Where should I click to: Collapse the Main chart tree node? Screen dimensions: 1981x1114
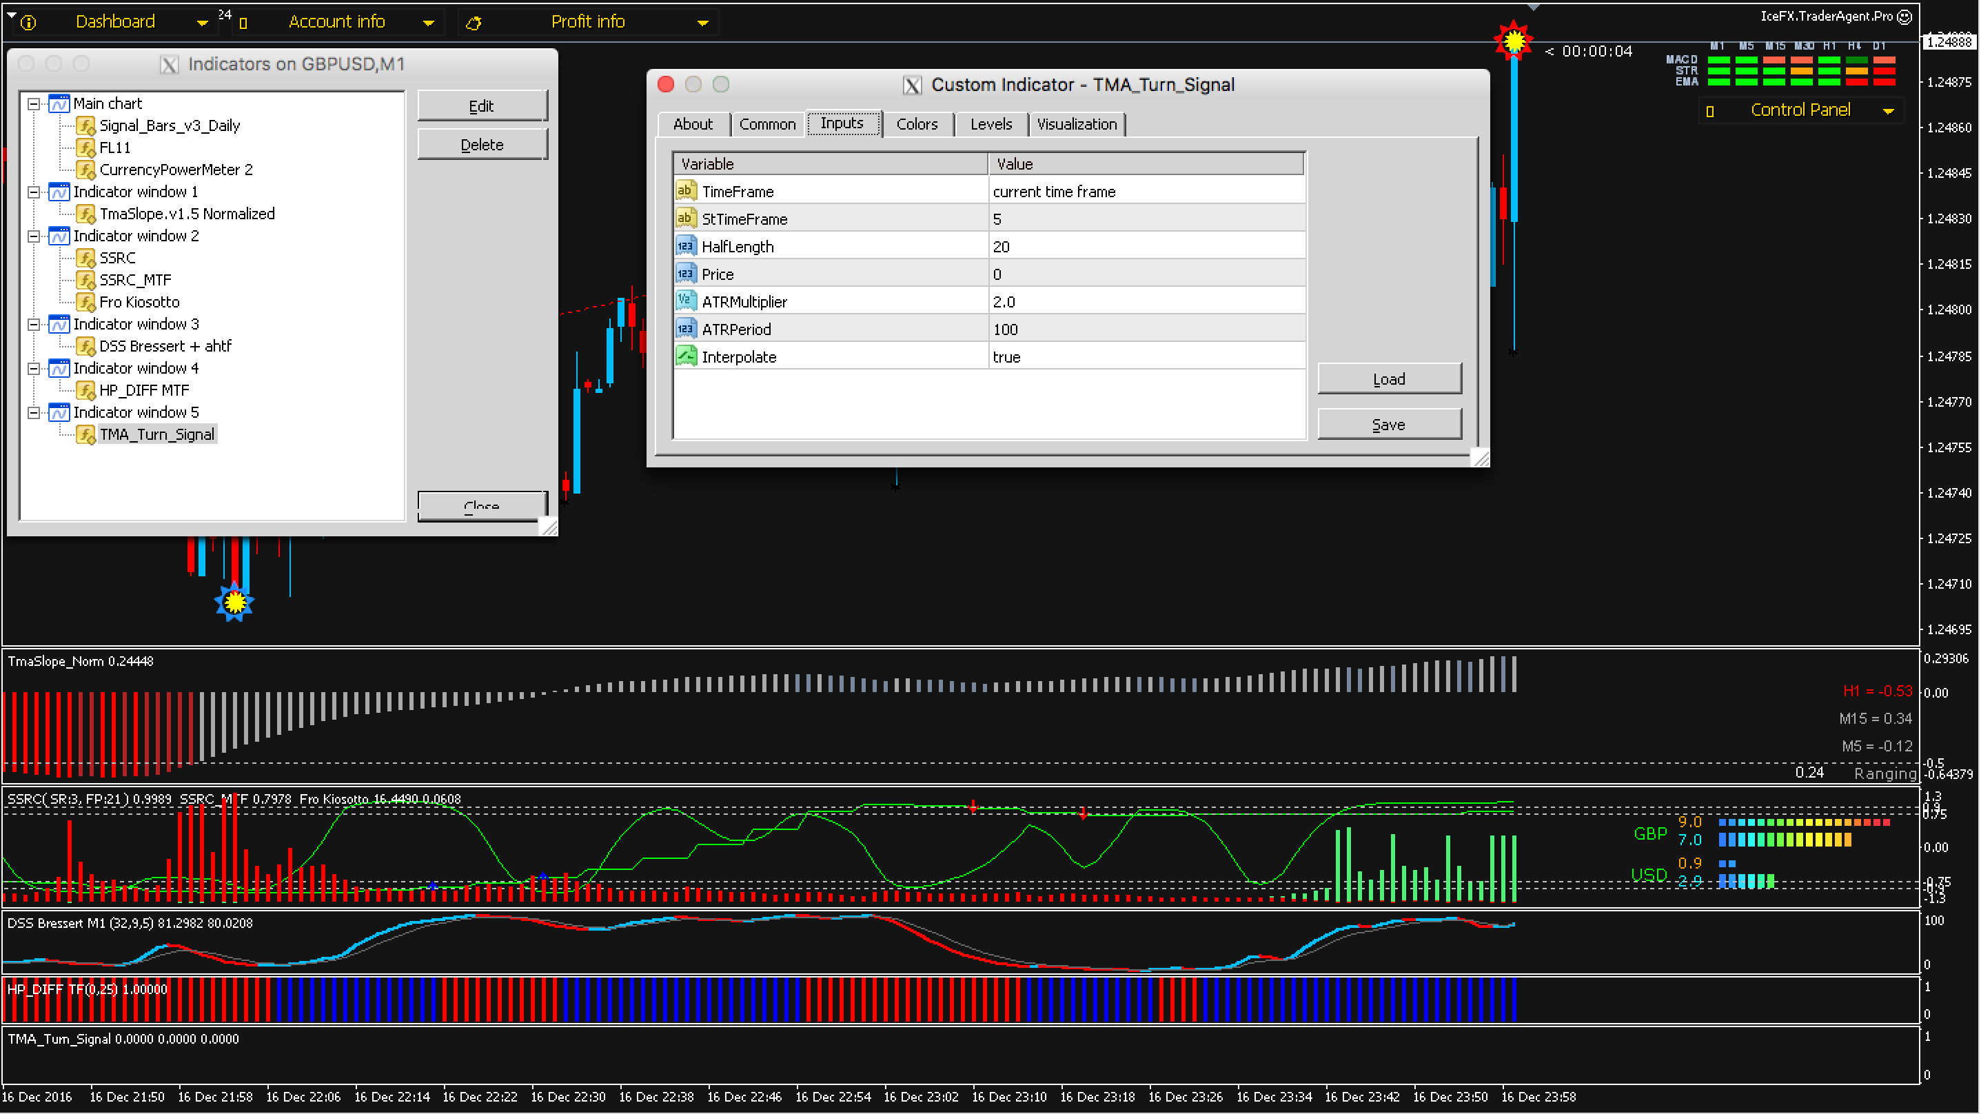[x=34, y=104]
